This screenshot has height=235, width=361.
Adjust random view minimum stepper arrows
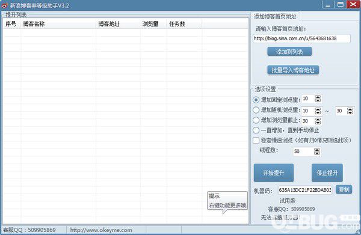point(318,111)
